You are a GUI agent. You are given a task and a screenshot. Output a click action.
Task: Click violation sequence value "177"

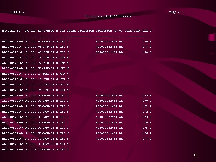point(145,139)
